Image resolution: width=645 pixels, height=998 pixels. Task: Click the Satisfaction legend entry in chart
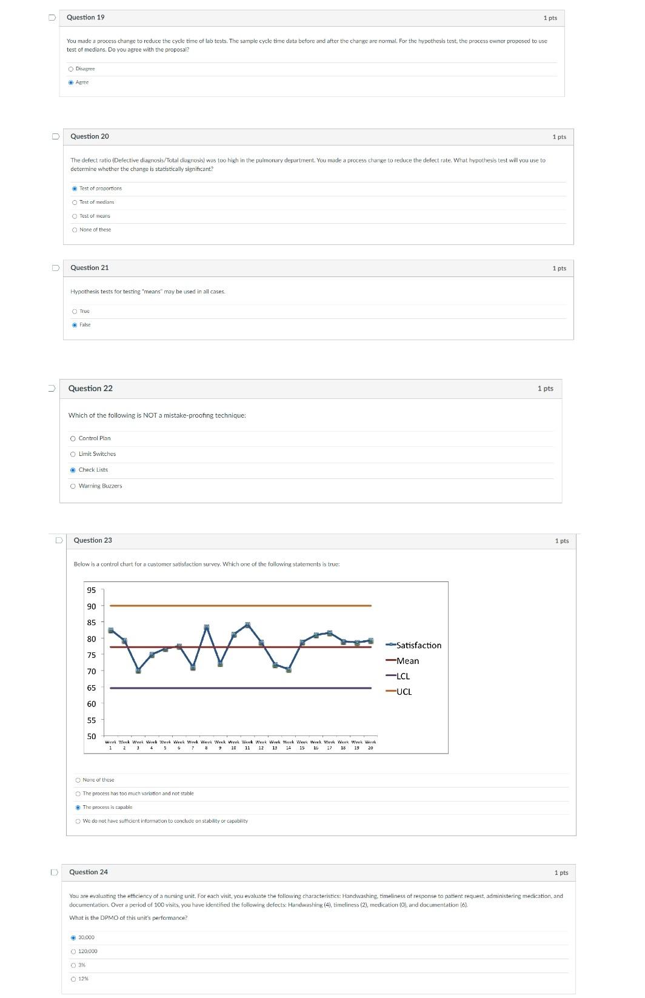(414, 645)
